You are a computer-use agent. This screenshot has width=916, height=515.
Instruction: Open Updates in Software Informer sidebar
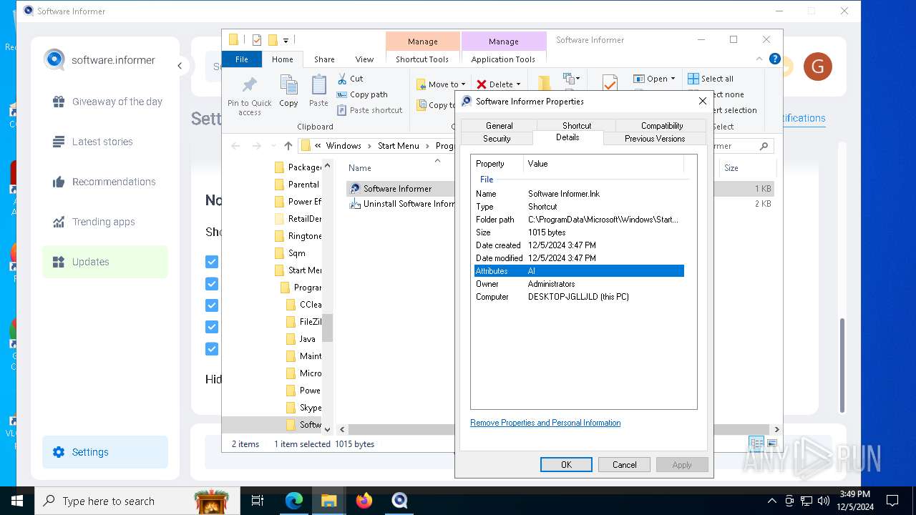(105, 262)
